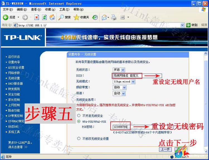Click the Forward arrow icon

click(25, 17)
